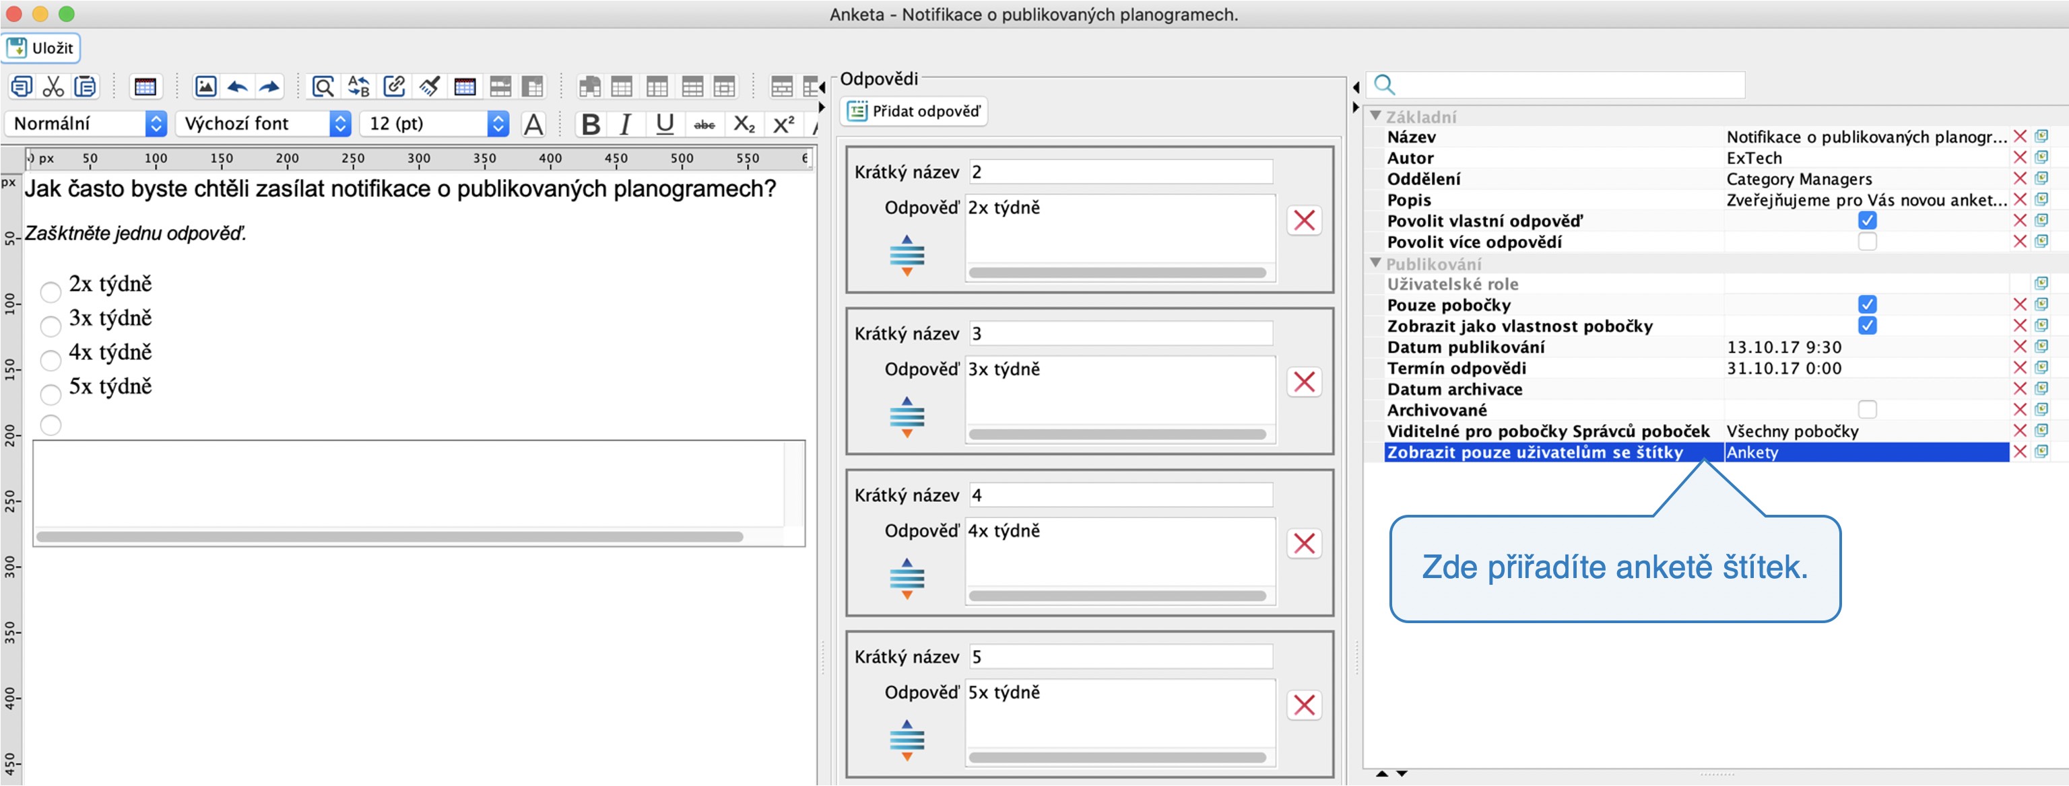Select Viditelné pro pobočky Správců poboček row
Screen dimensions: 2069x786
pos(1697,431)
